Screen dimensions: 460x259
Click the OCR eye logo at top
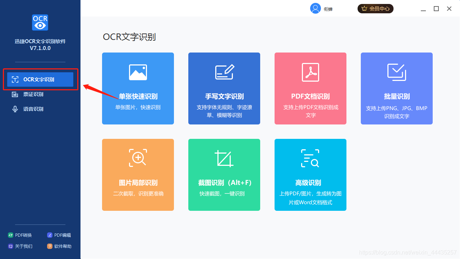click(40, 22)
